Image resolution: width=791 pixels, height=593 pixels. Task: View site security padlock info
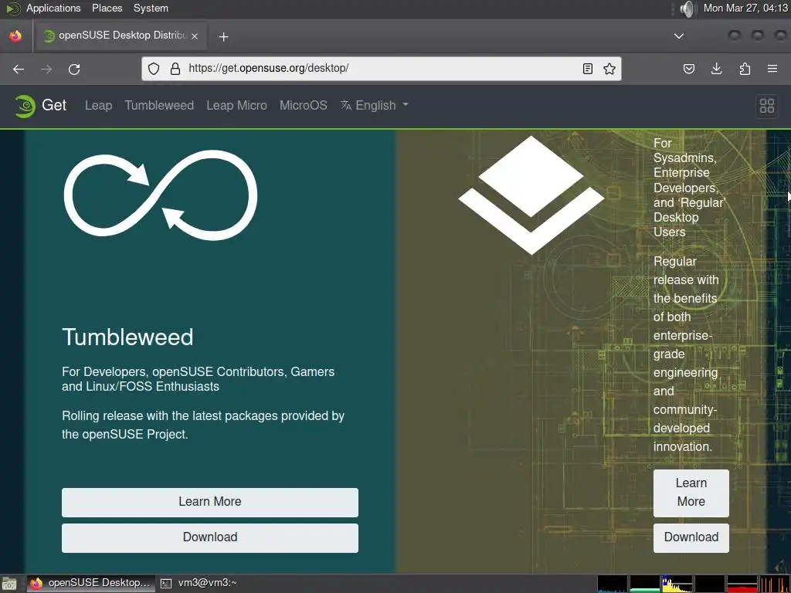(175, 69)
